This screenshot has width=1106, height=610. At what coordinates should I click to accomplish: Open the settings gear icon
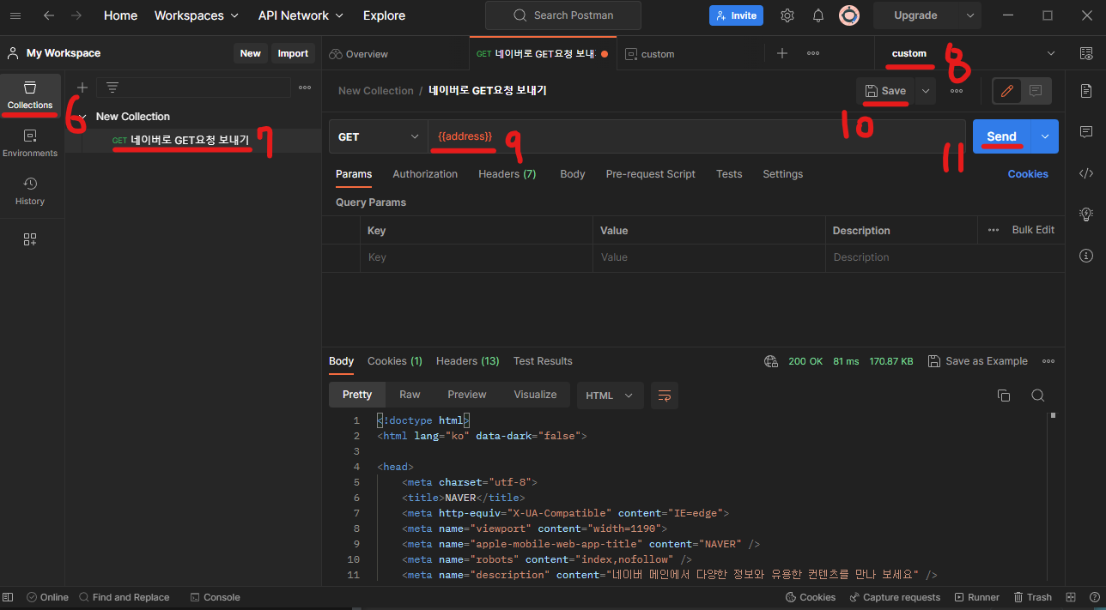coord(787,15)
